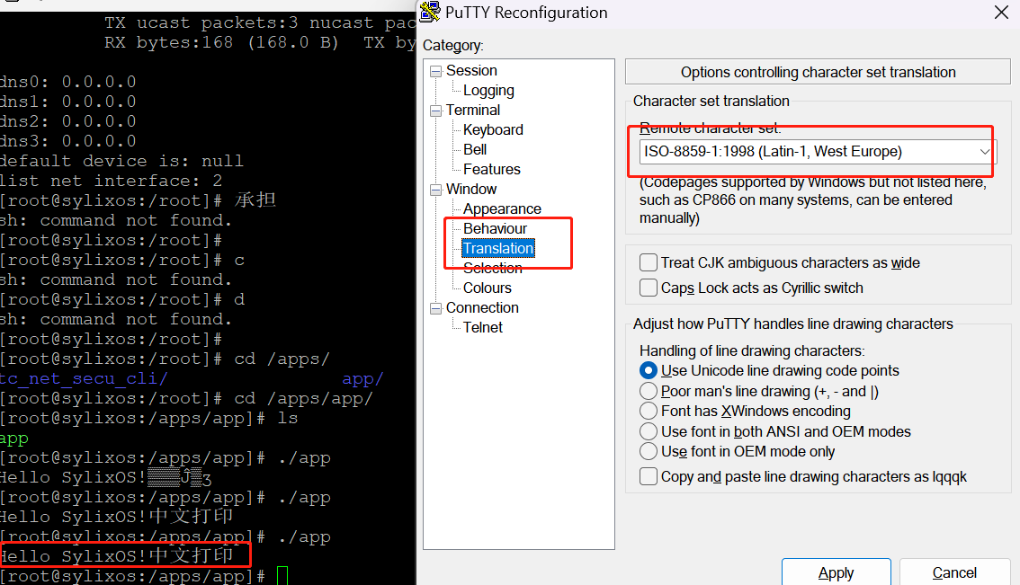Screen dimensions: 1020x585
Task: Click the green cursor in the terminal prompt
Action: click(x=282, y=576)
